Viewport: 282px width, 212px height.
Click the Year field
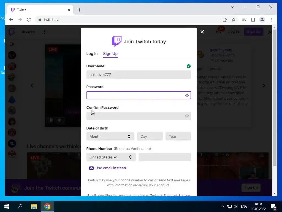[x=178, y=136]
